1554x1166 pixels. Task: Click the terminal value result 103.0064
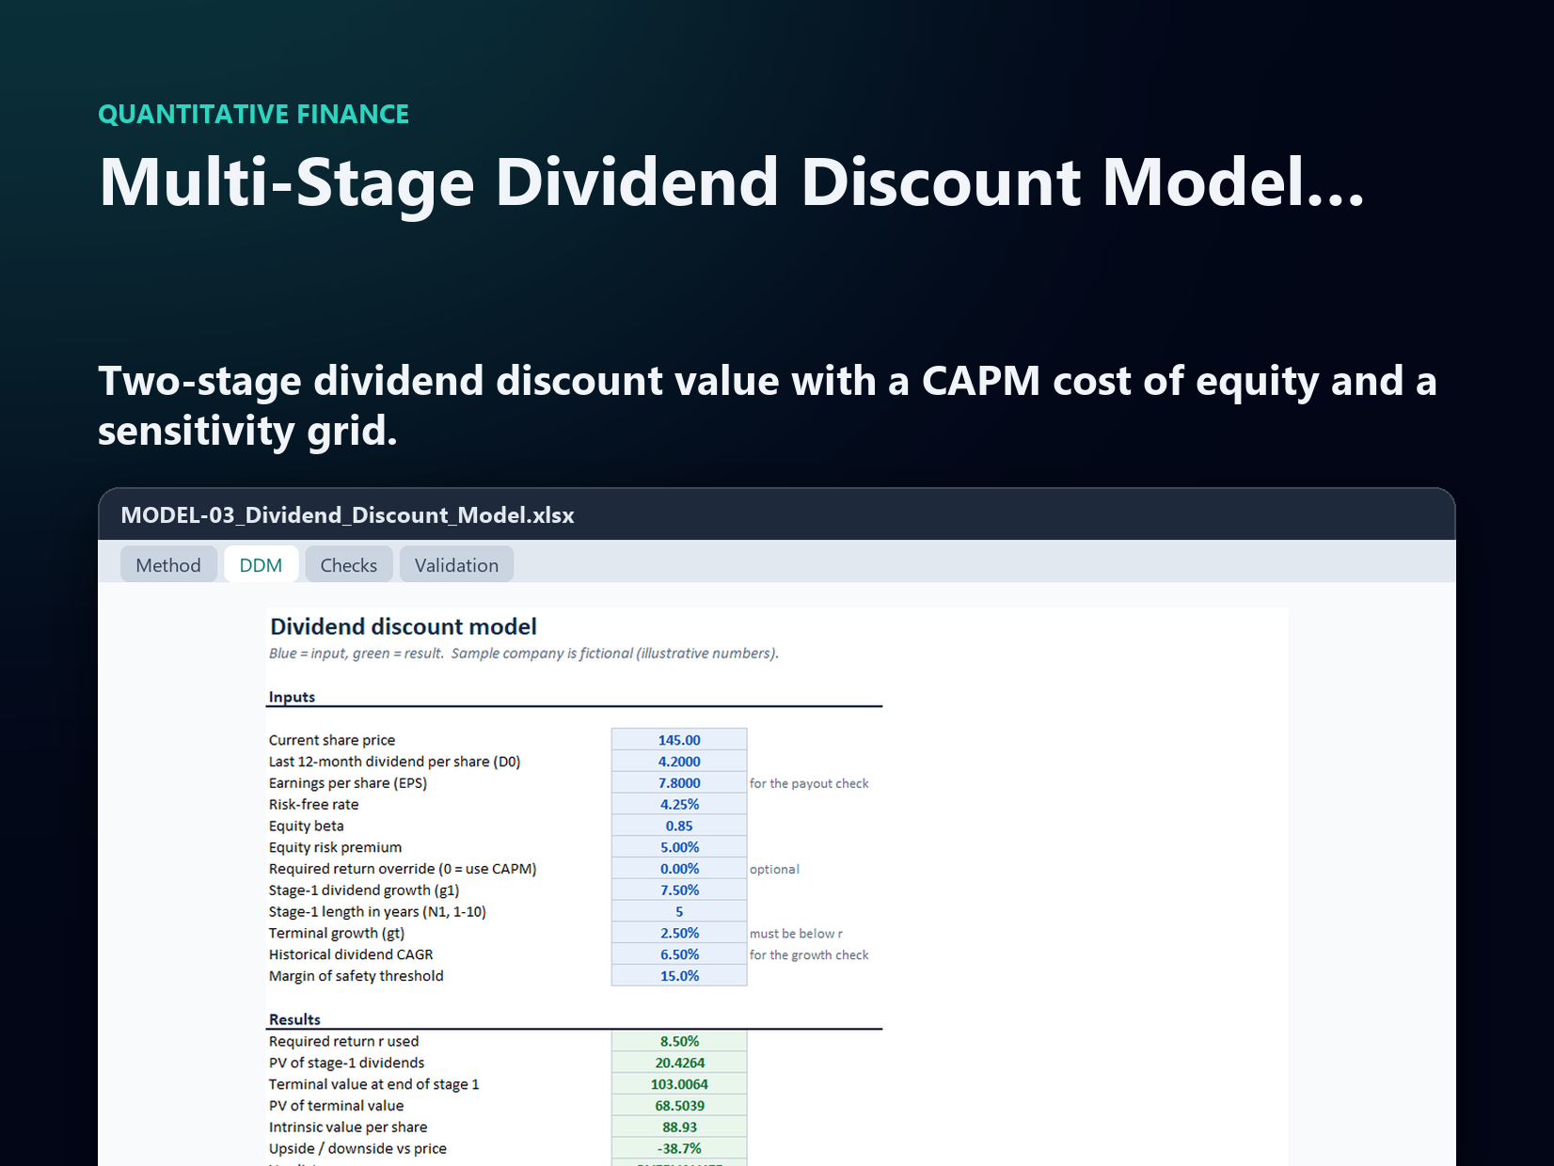tap(679, 1084)
